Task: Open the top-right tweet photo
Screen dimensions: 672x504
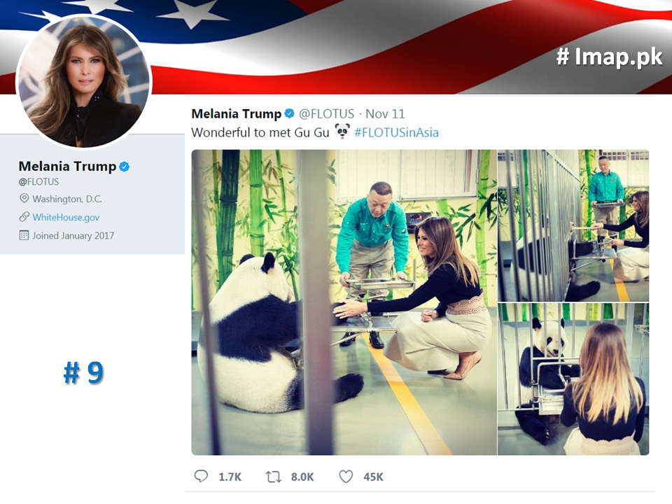Action: pyautogui.click(x=573, y=225)
